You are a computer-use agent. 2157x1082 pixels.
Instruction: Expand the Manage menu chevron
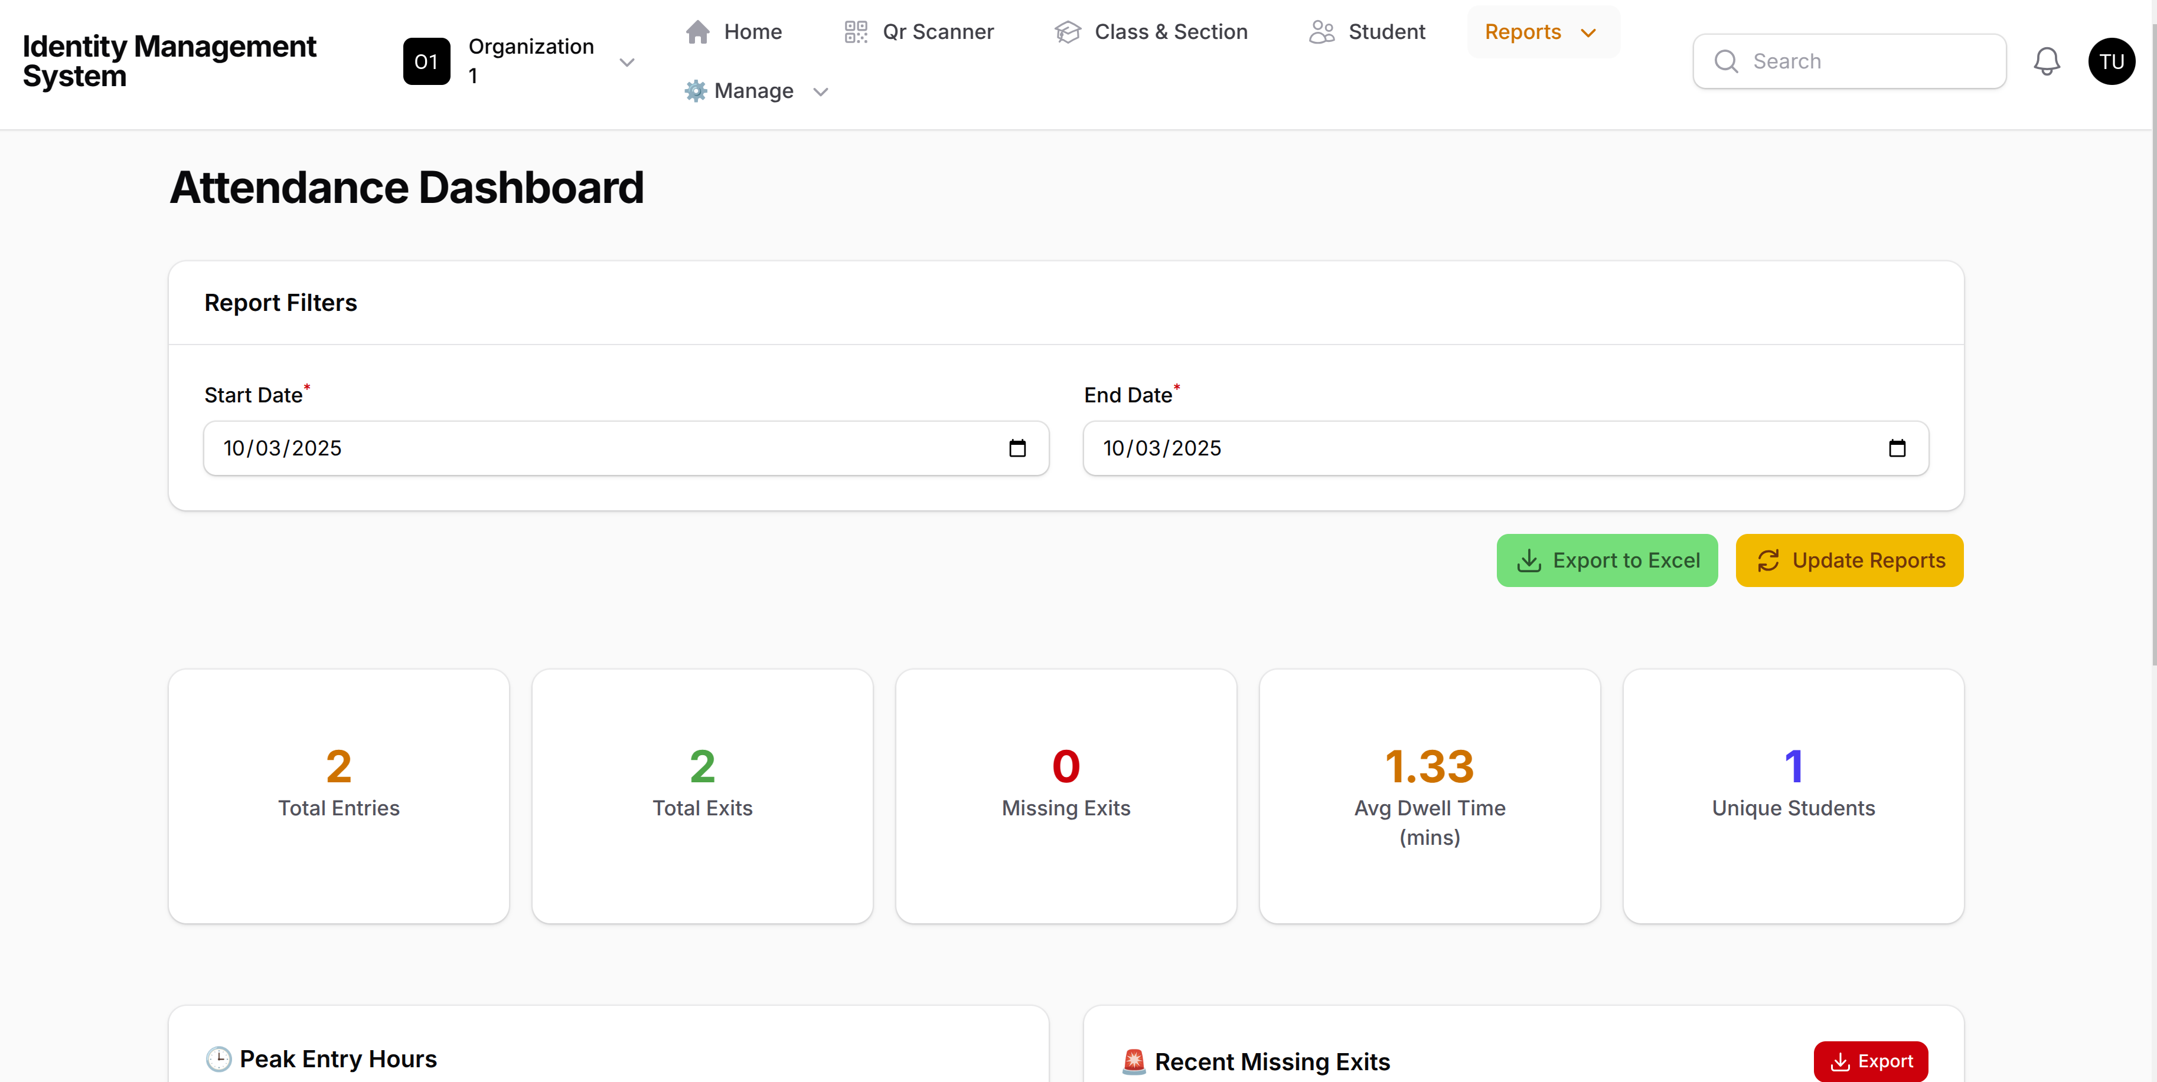click(821, 91)
